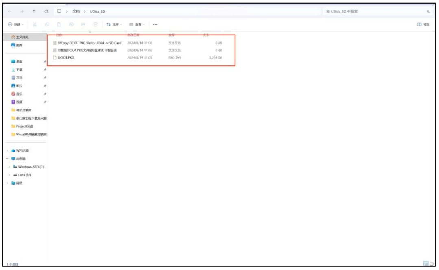The image size is (439, 270).
Task: Click 文档 in the address breadcrumb
Action: click(x=76, y=11)
